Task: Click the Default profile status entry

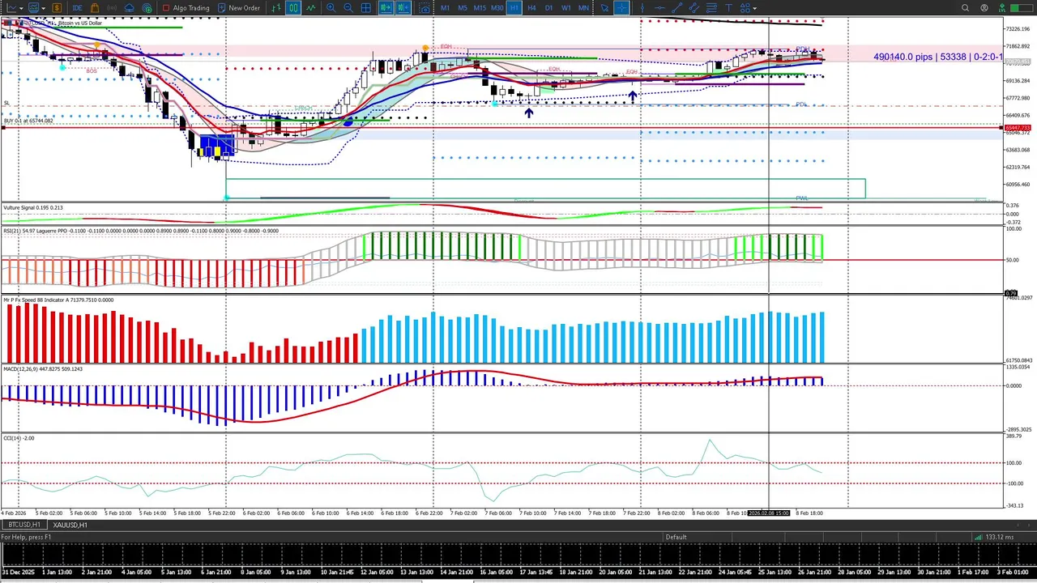Action: 676,537
